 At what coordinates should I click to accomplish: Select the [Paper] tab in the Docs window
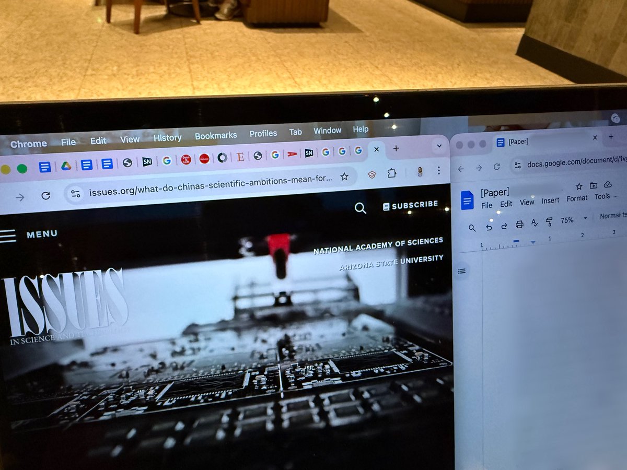point(543,141)
